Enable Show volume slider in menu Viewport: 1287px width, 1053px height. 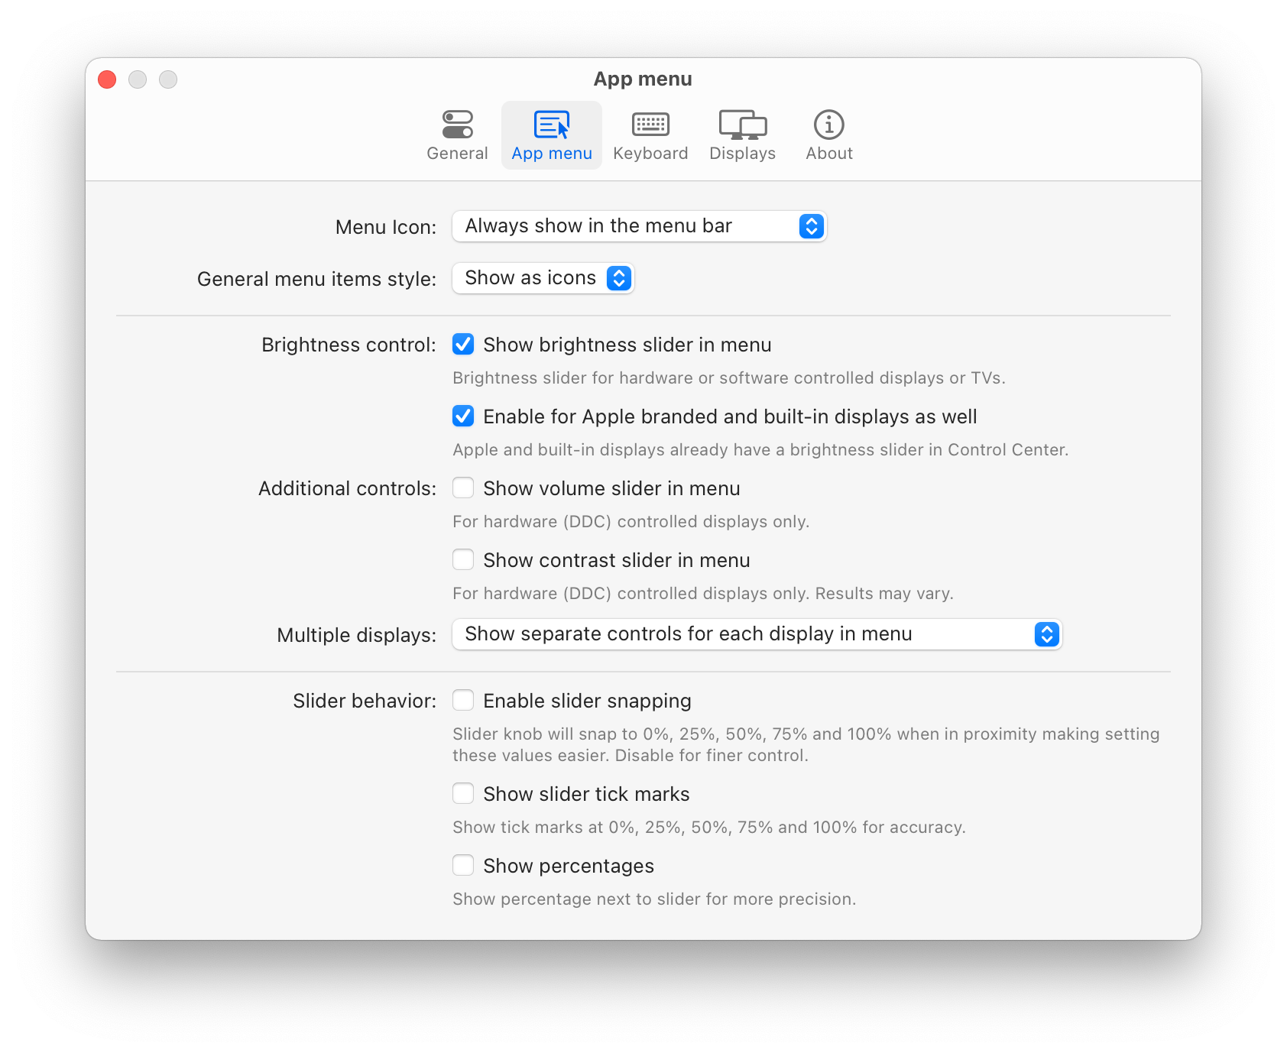coord(463,488)
